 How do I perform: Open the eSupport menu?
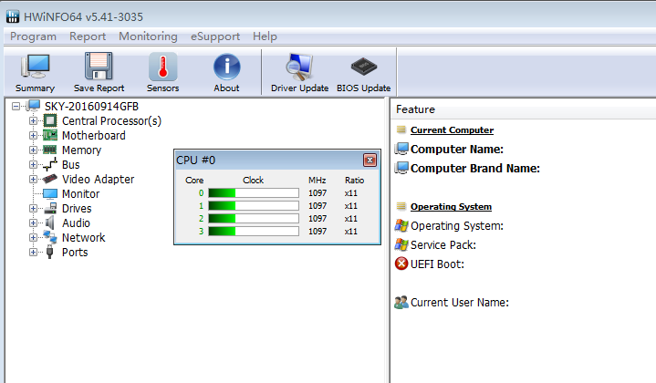215,36
